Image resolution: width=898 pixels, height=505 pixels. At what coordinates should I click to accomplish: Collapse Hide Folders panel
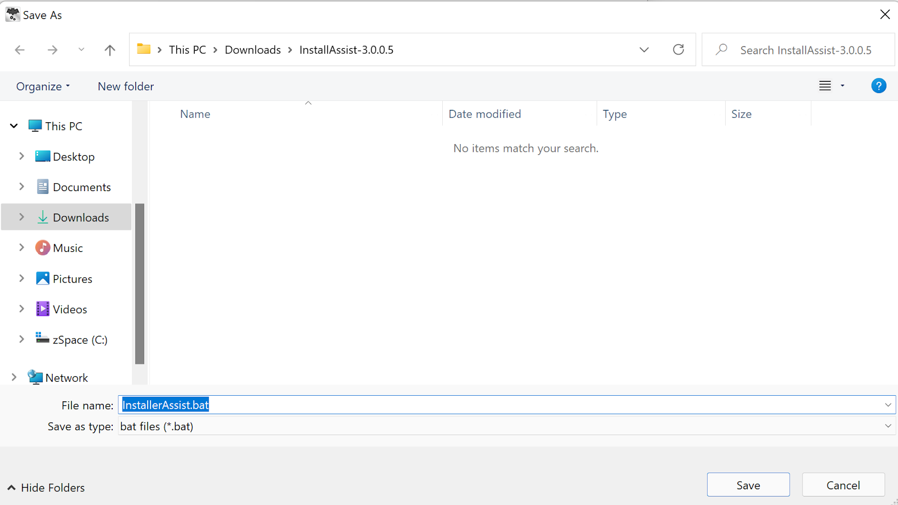(x=45, y=487)
